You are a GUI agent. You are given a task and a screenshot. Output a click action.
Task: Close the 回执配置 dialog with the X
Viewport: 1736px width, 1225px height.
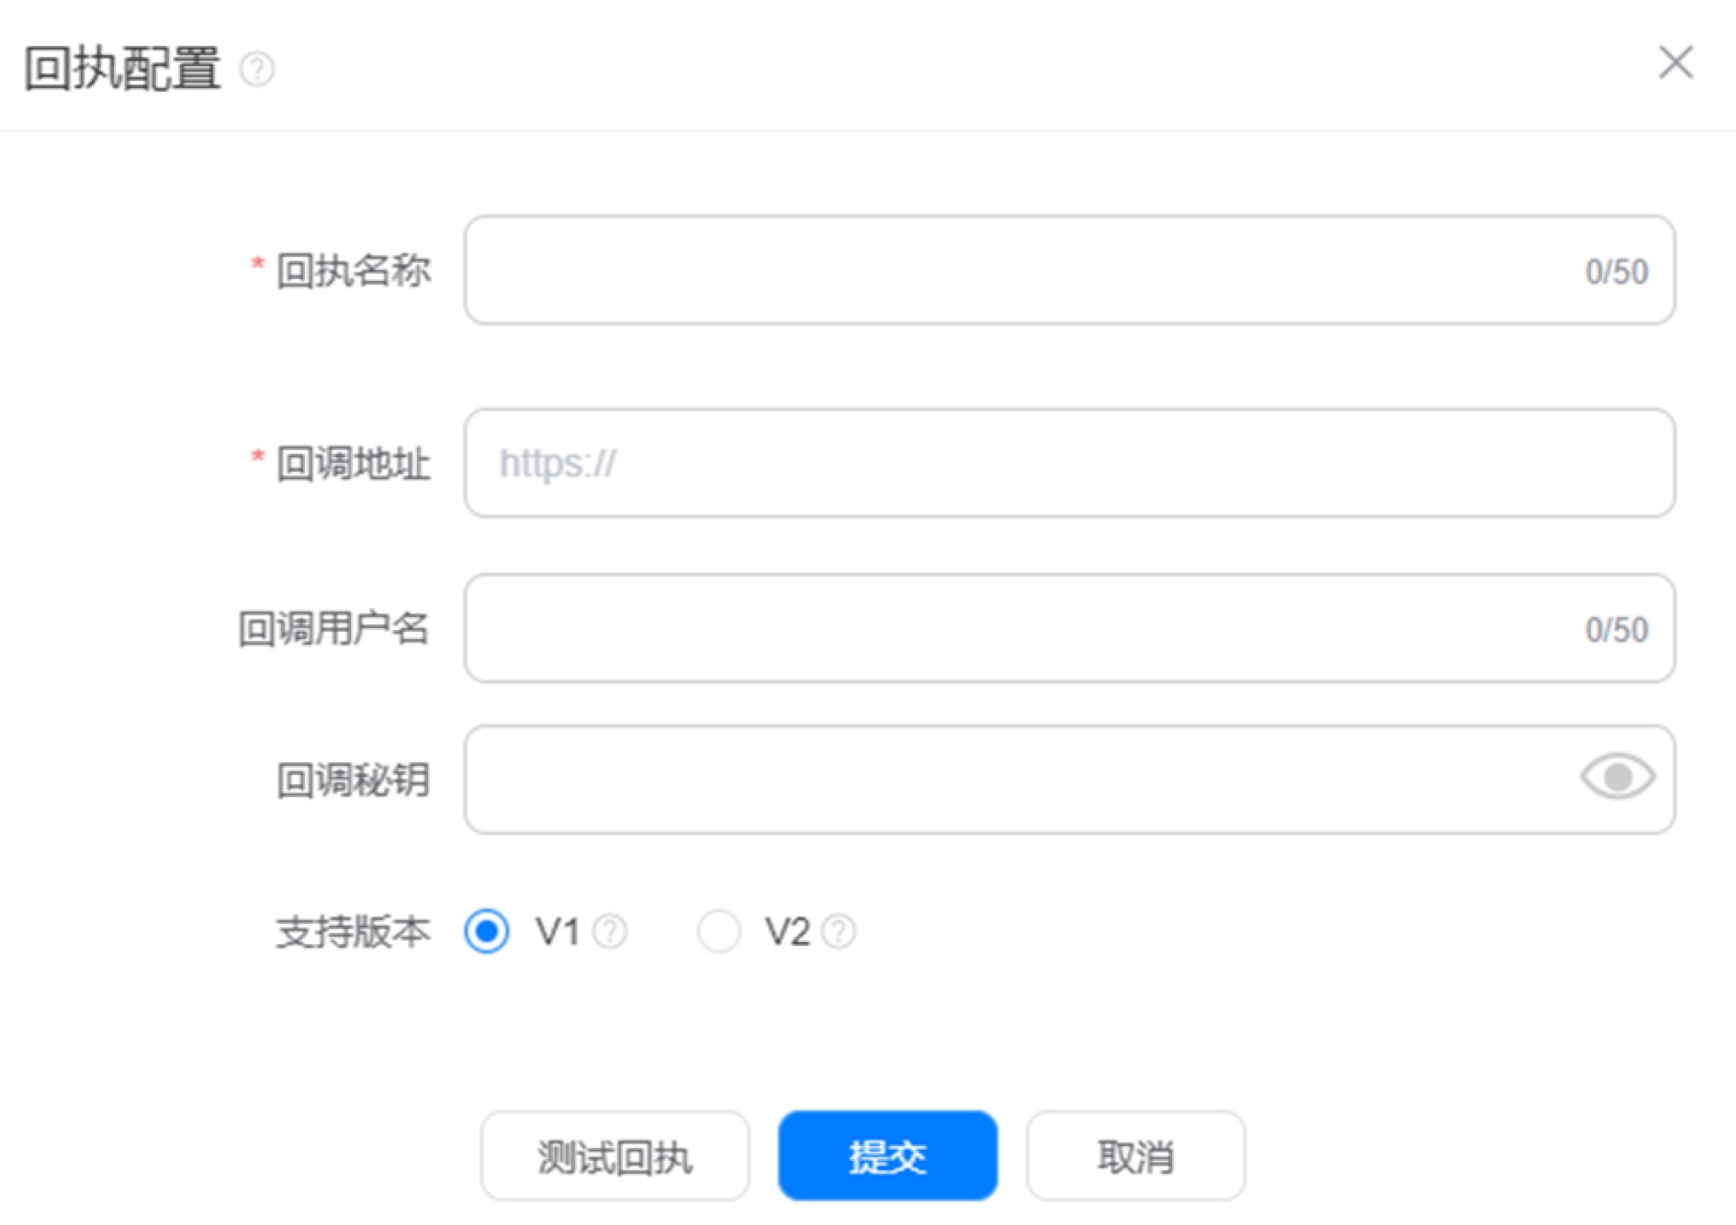(x=1675, y=62)
